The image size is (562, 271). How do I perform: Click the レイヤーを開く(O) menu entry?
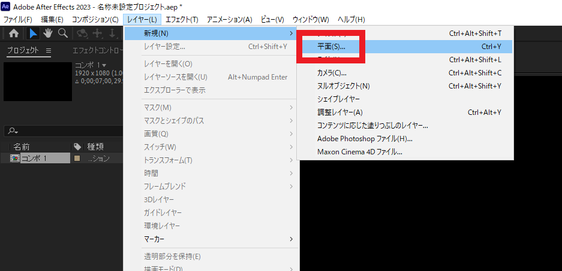tap(211, 64)
